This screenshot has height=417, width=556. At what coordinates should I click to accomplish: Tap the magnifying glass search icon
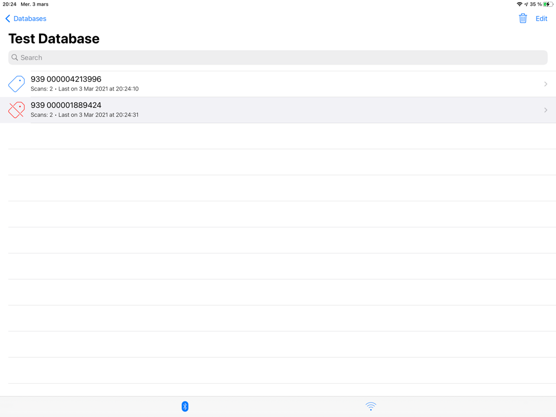pyautogui.click(x=14, y=57)
